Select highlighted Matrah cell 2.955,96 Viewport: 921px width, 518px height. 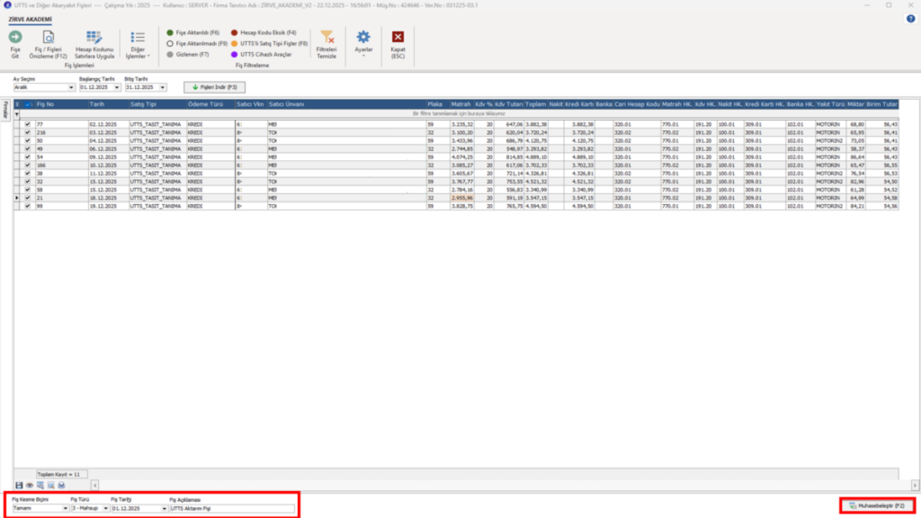point(461,198)
